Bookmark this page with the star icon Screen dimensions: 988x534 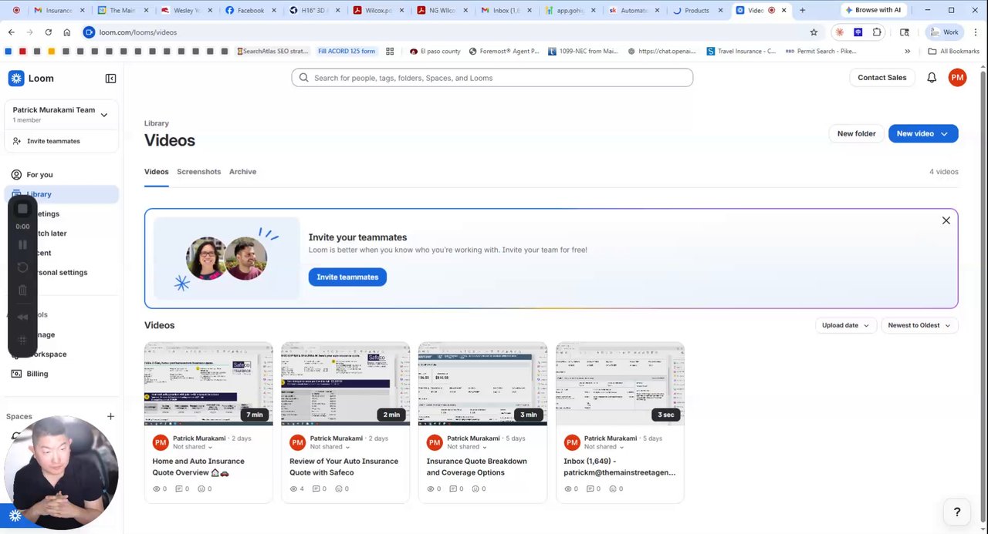tap(814, 32)
